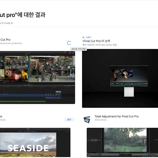This screenshot has width=158, height=158.
Task: Open the <Final Cut Pro>의 능력 story title
Action: pos(96,41)
